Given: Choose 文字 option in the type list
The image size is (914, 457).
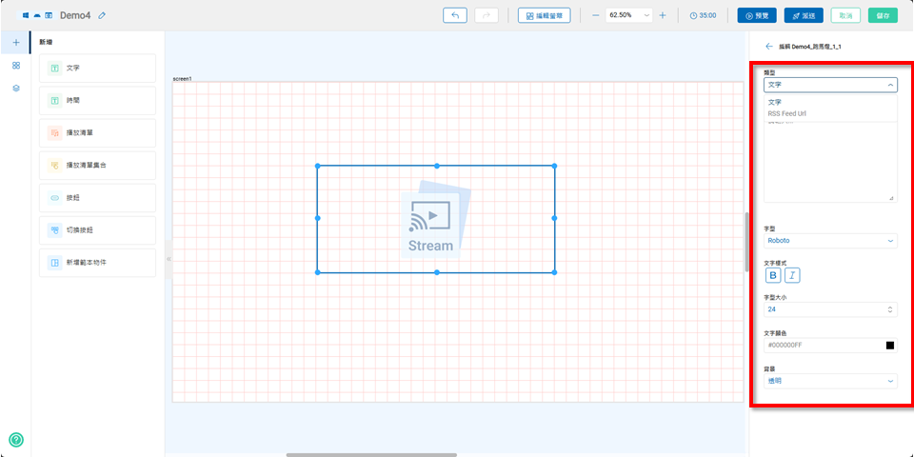Looking at the screenshot, I should (x=775, y=102).
